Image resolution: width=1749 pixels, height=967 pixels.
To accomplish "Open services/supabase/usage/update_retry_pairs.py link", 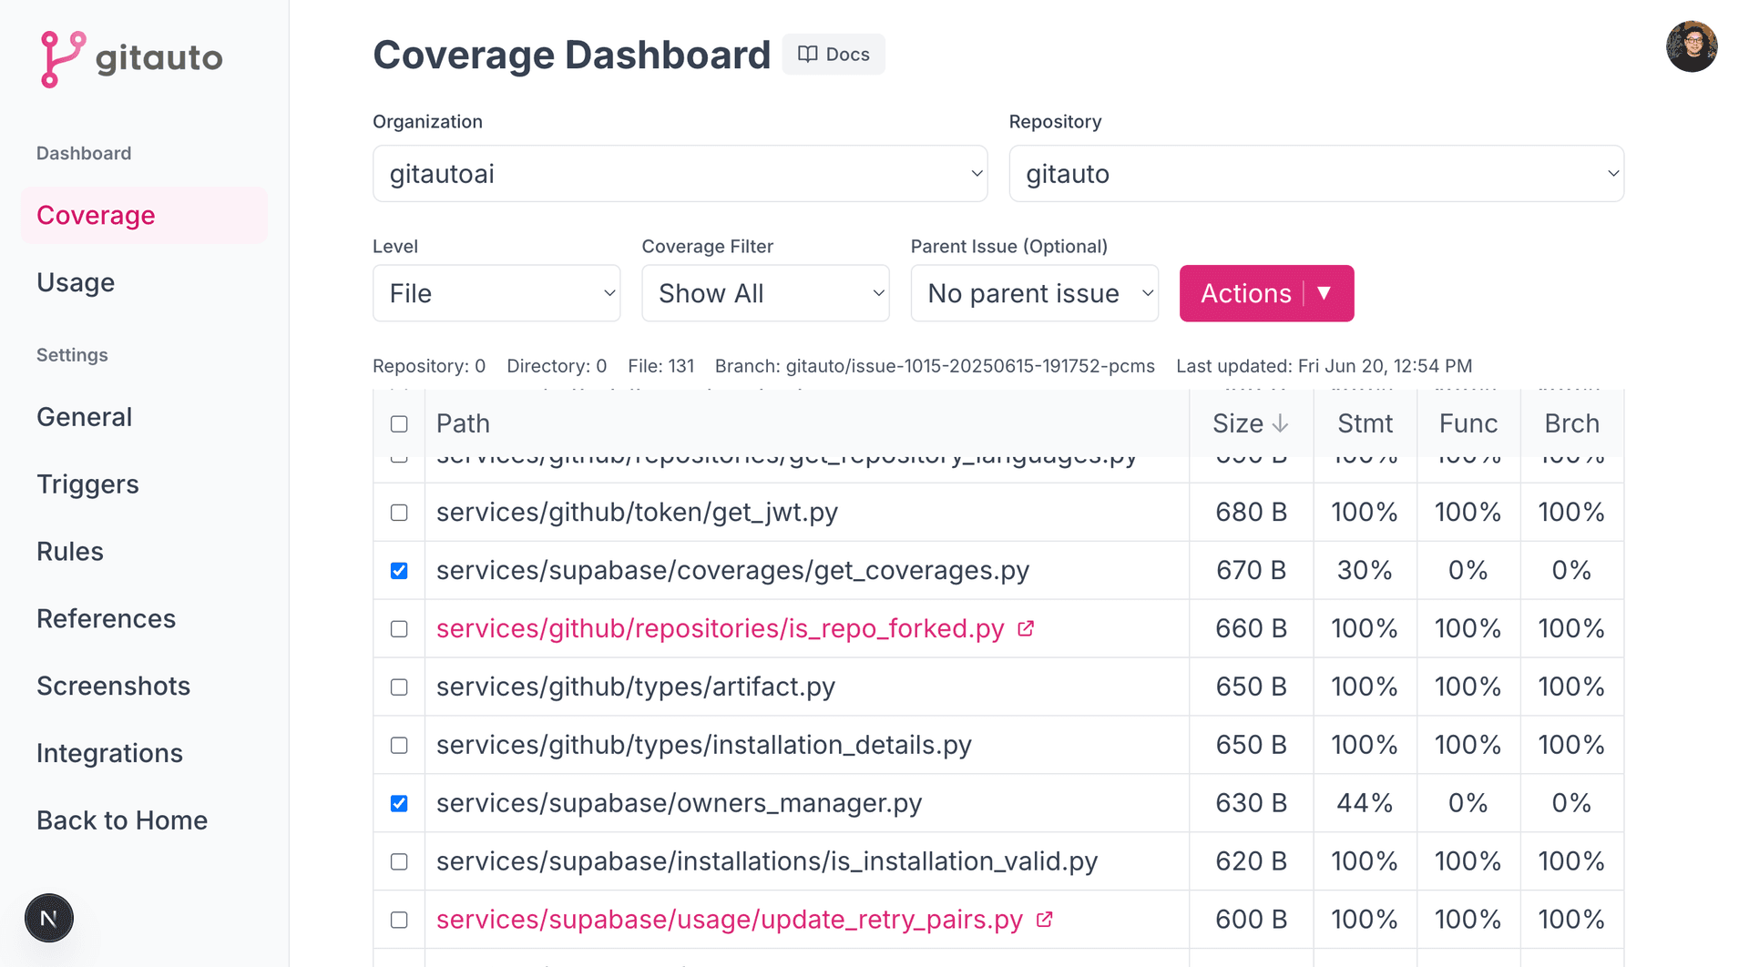I will click(x=730, y=920).
